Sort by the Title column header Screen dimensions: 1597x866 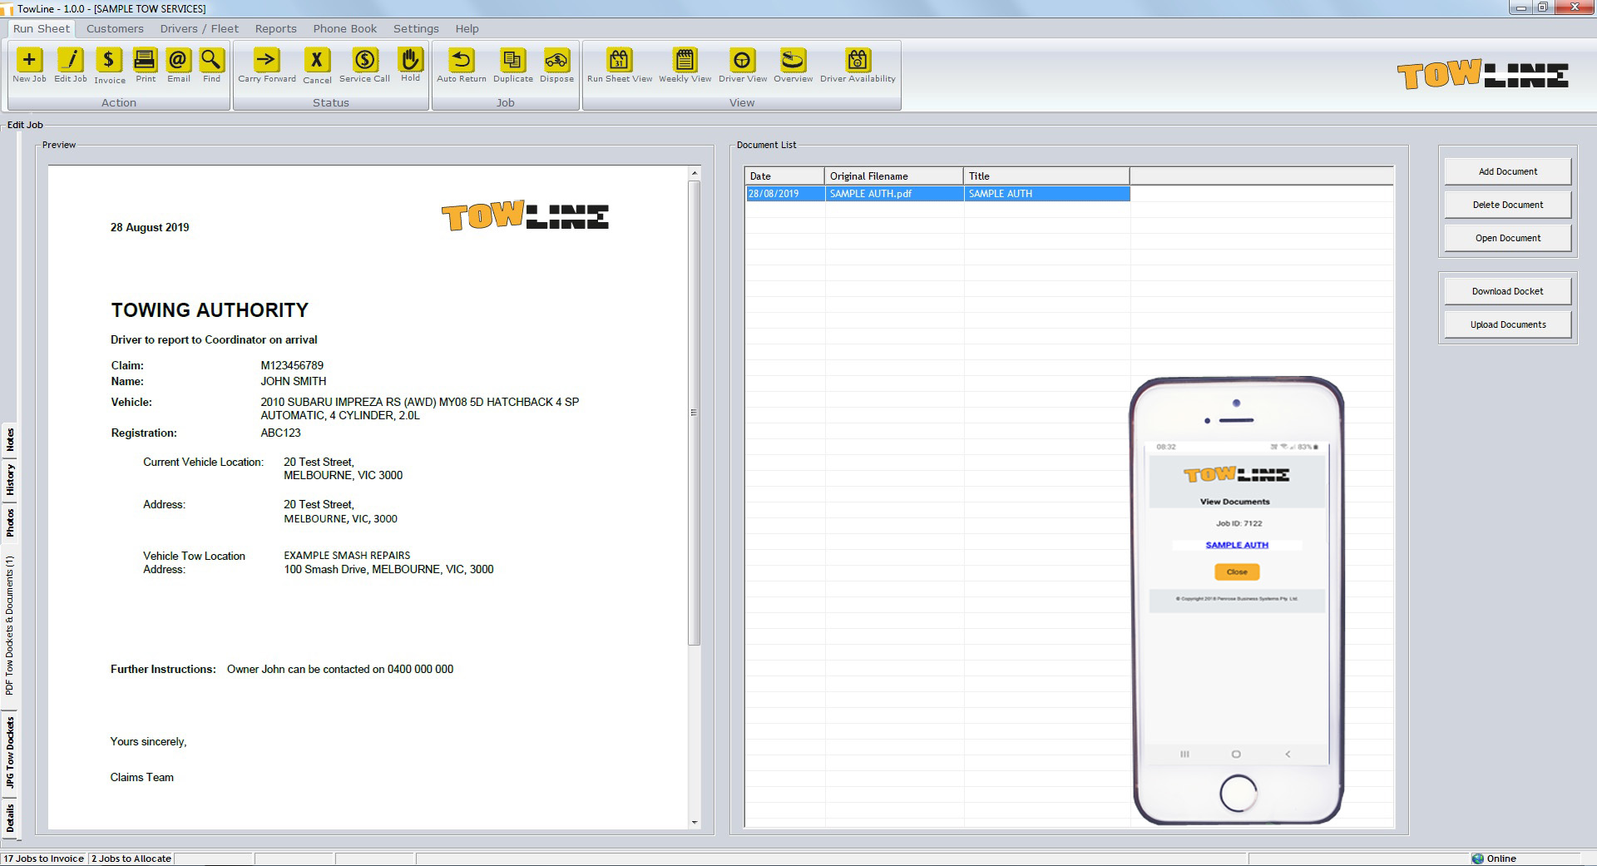[x=1046, y=176]
